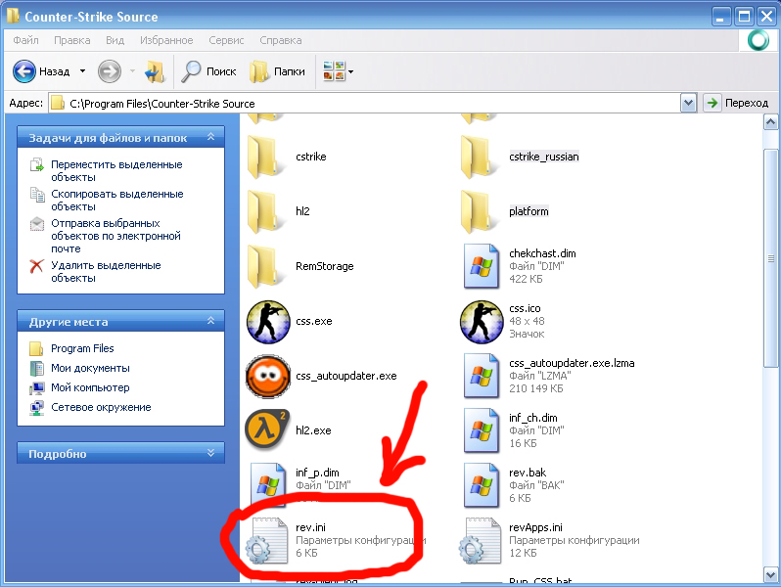Select the revApps.ini configuration file icon

(x=480, y=541)
